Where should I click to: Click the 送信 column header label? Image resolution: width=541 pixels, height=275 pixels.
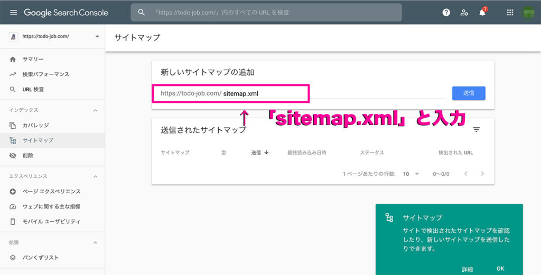[x=256, y=153]
